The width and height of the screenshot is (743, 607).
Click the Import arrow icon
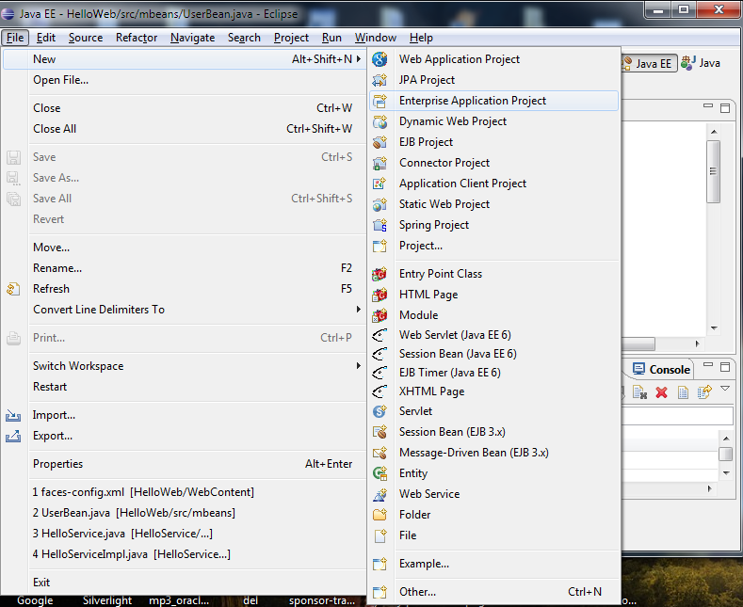(x=13, y=415)
